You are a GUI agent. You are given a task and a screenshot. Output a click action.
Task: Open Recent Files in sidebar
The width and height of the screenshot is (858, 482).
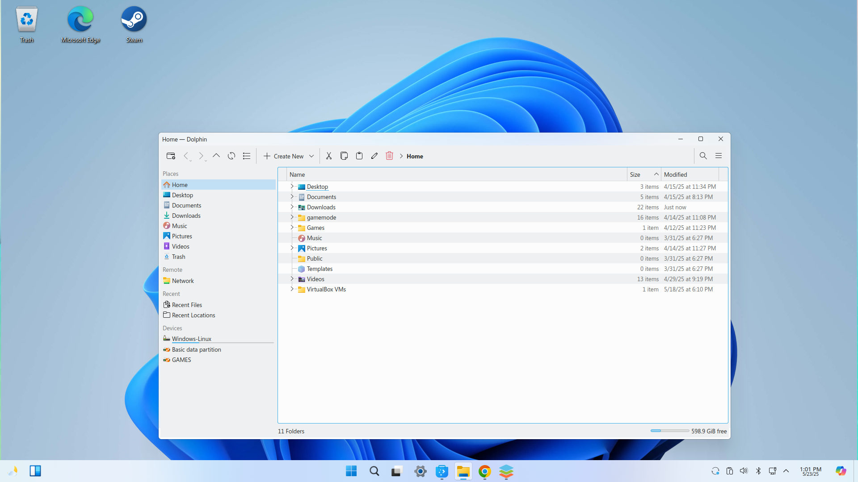(219, 305)
